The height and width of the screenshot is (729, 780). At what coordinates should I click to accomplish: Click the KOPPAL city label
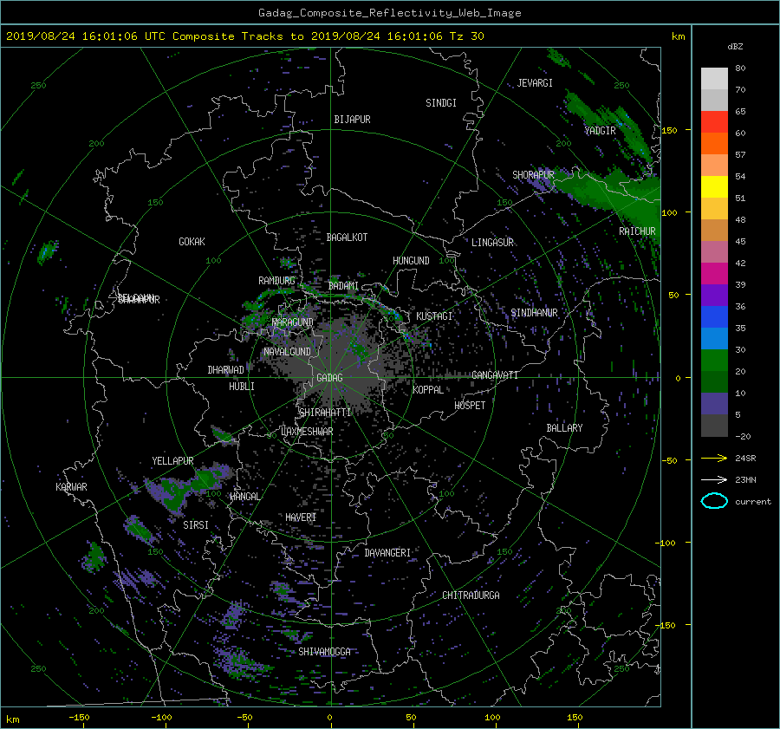click(x=428, y=390)
